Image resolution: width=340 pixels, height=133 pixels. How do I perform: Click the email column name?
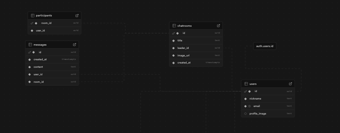(x=257, y=106)
